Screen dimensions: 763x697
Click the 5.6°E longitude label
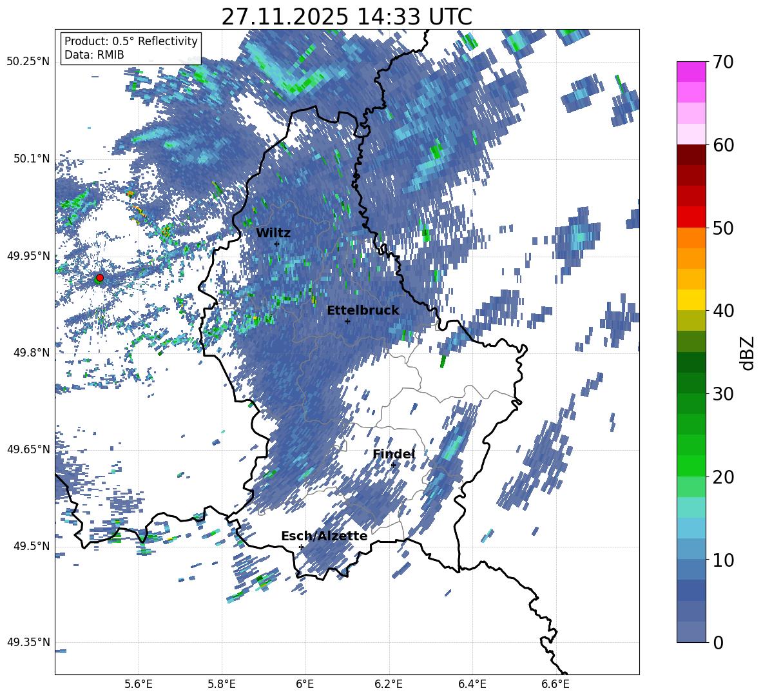click(x=139, y=684)
